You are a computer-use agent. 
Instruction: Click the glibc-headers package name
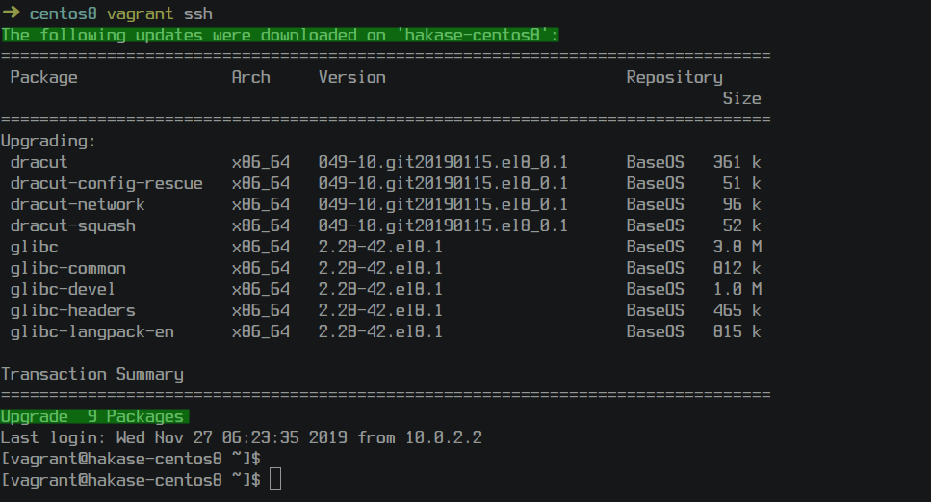72,310
